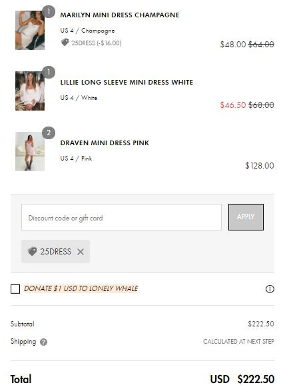
Task: Click quantity badge 2 on Draven dress
Action: pyautogui.click(x=49, y=133)
